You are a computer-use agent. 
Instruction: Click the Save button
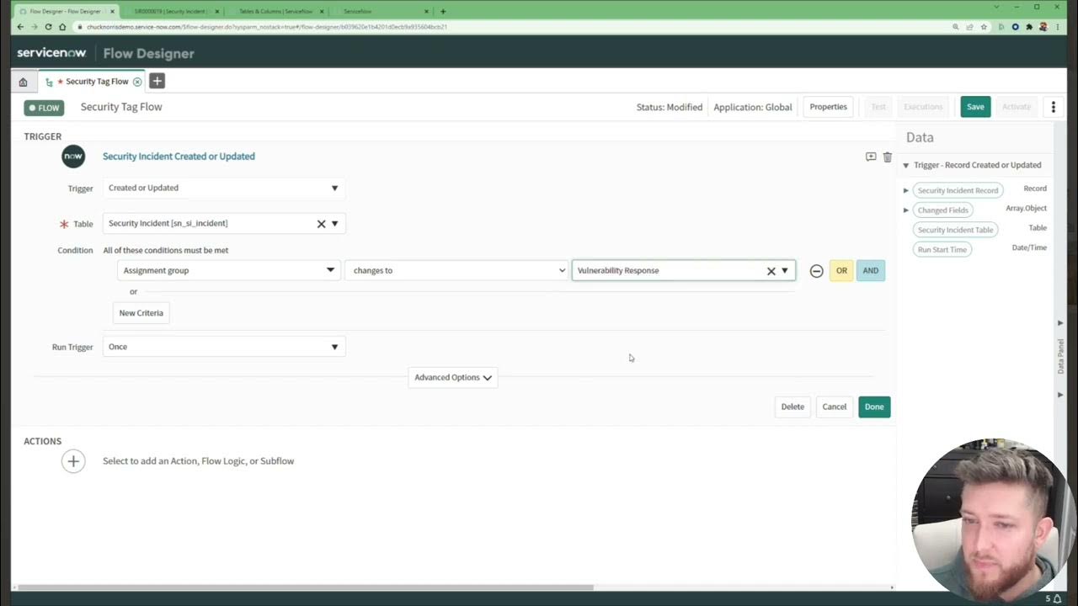tap(975, 107)
